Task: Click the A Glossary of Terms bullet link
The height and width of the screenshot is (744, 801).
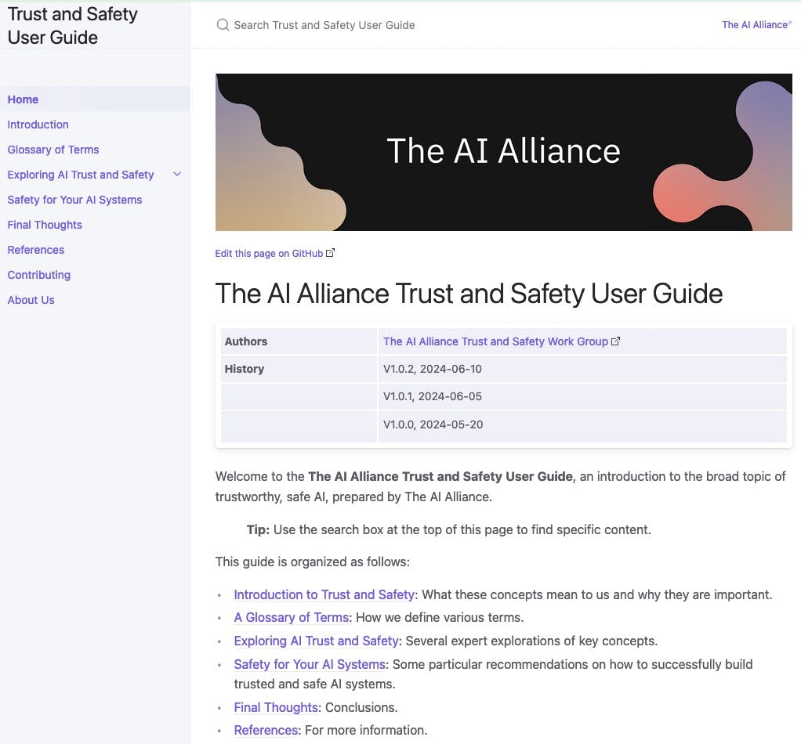Action: [x=291, y=617]
